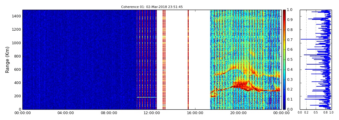The width and height of the screenshot is (339, 120).
Task: Click the 1400 range tick label
Action: point(17,17)
